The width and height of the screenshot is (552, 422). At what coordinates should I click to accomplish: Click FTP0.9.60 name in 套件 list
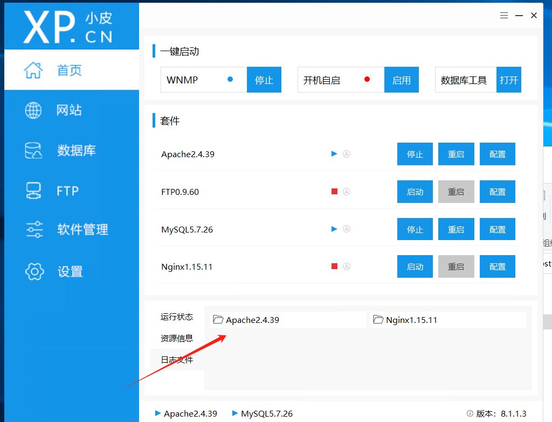click(180, 192)
